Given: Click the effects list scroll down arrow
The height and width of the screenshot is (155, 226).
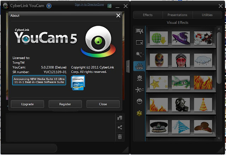Looking at the screenshot, I should [219, 138].
